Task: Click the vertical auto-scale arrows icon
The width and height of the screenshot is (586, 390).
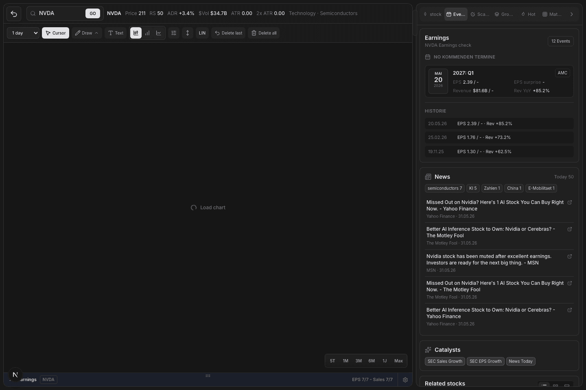Action: coord(188,33)
